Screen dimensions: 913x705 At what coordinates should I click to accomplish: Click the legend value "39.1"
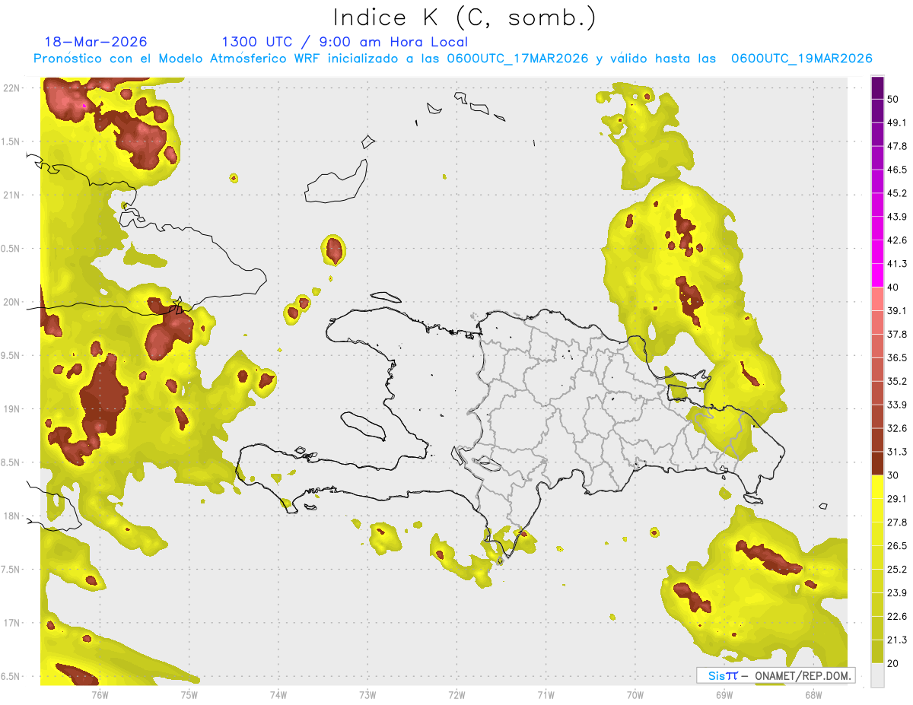[897, 311]
